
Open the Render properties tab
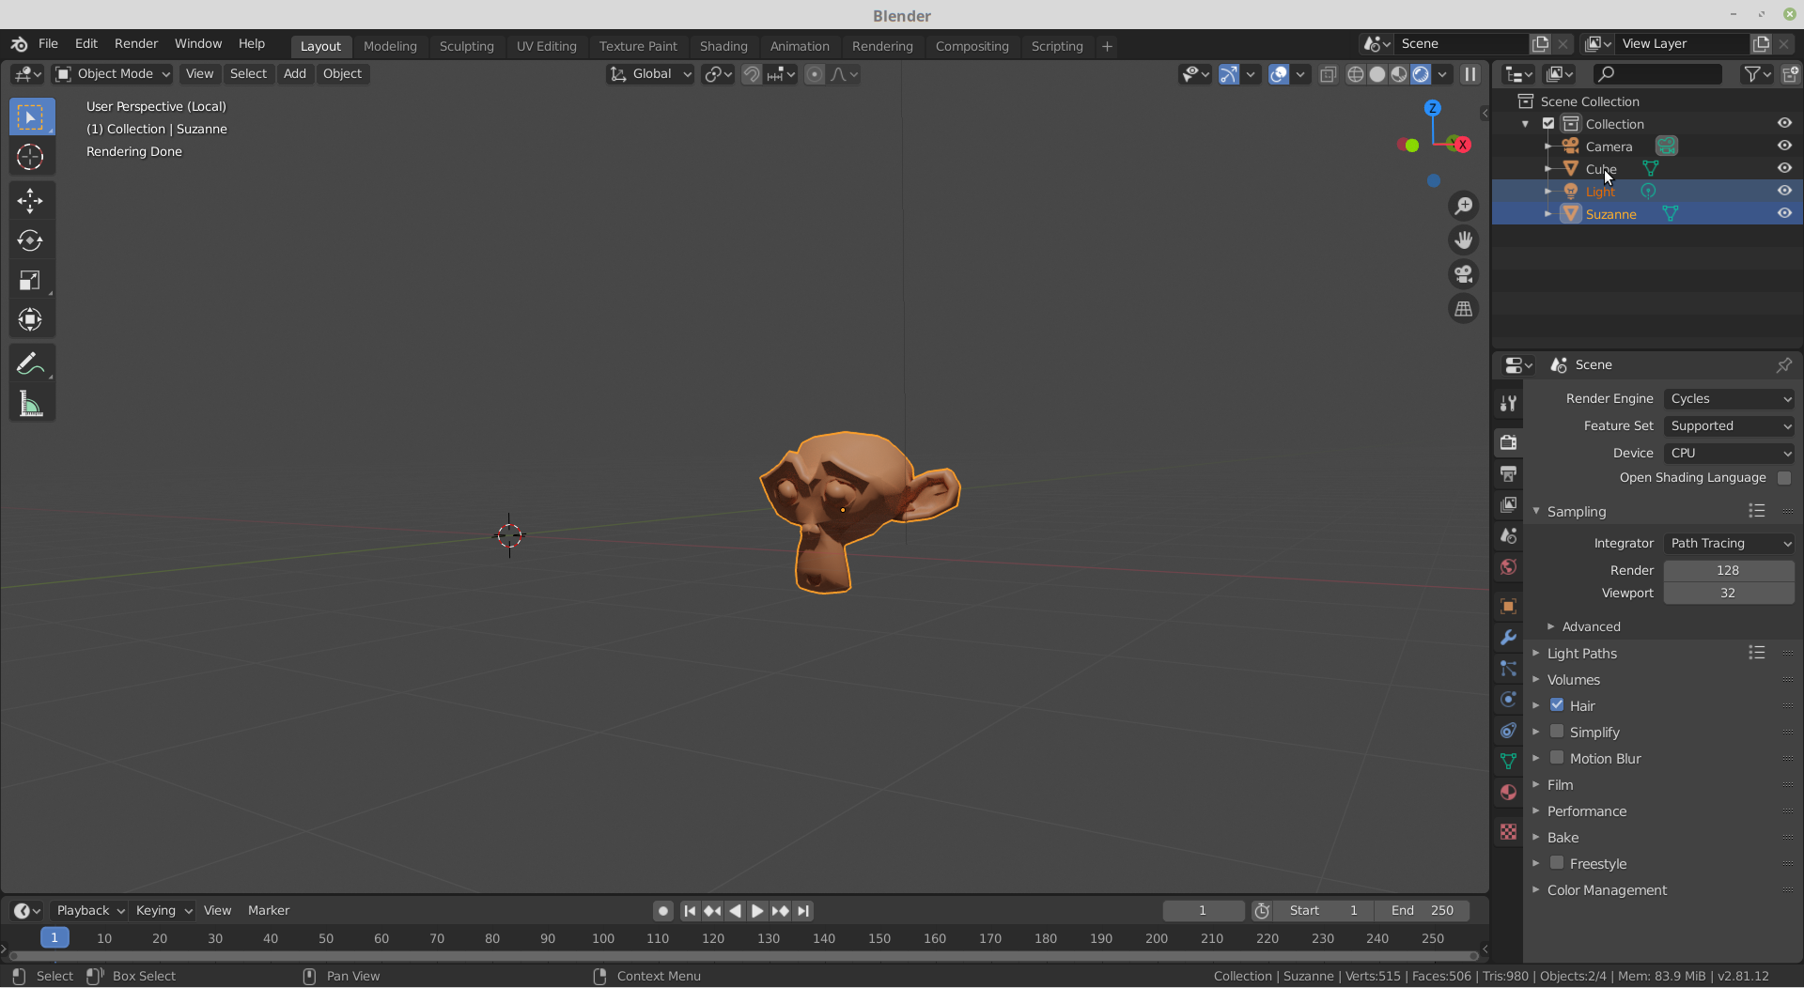coord(1508,442)
